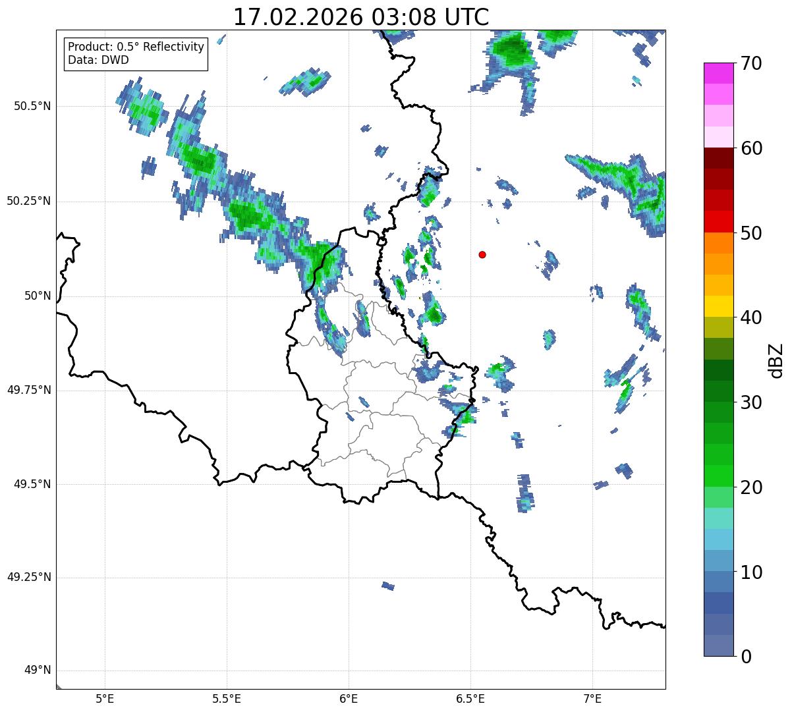Click the gray-blue bottom colorbar swatch
The height and width of the screenshot is (712, 792).
[718, 645]
